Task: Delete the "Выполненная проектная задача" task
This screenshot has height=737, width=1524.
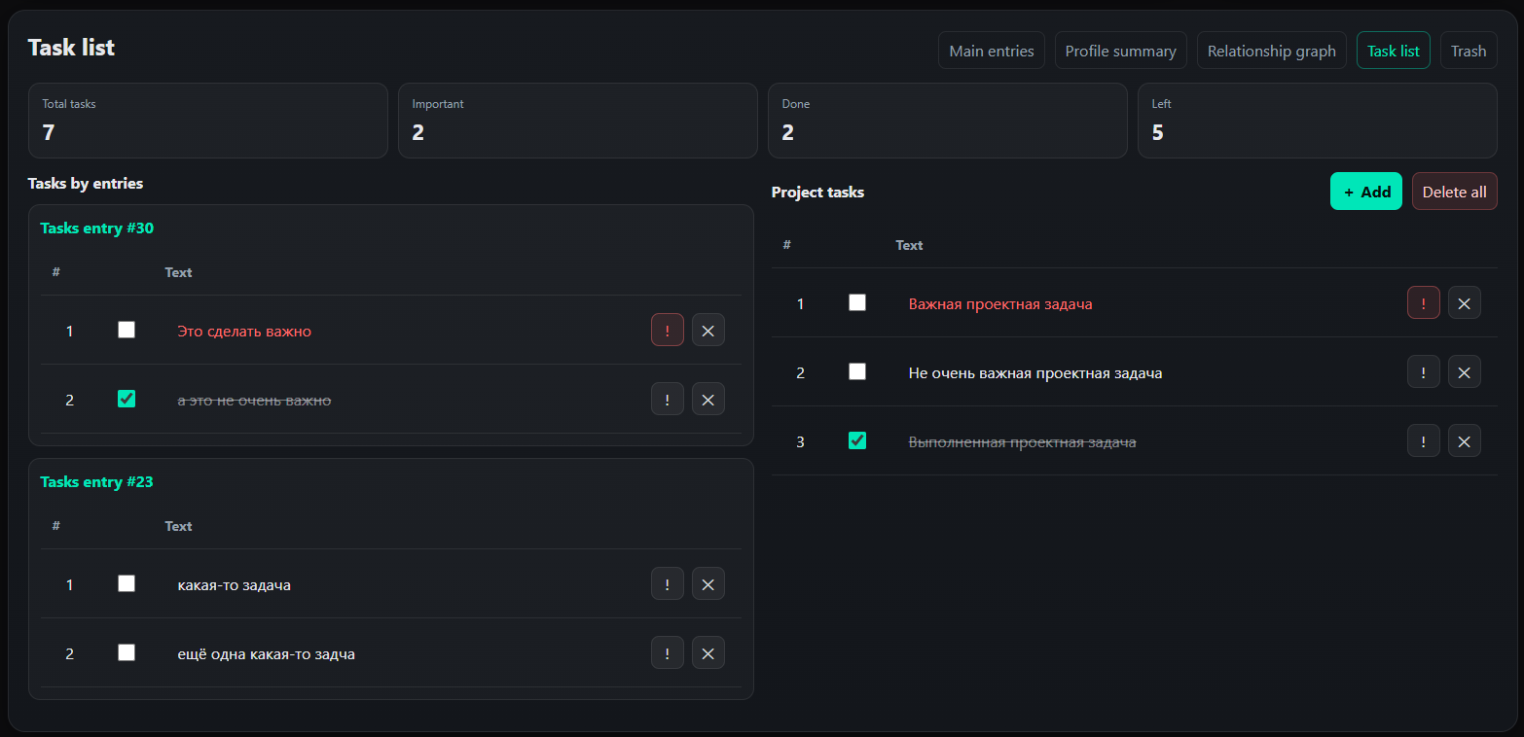Action: point(1465,441)
